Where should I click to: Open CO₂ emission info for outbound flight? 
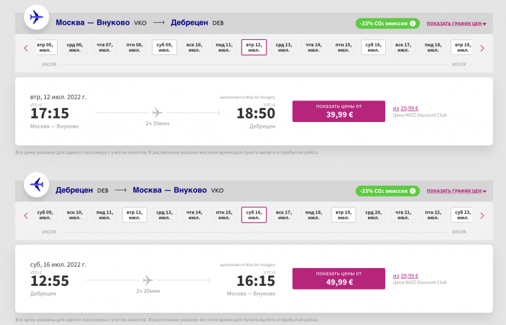tap(413, 23)
